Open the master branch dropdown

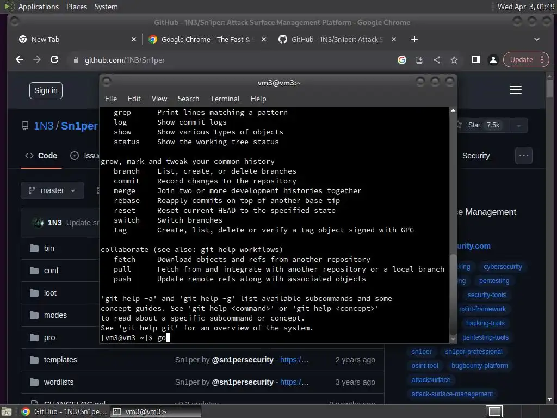[52, 190]
